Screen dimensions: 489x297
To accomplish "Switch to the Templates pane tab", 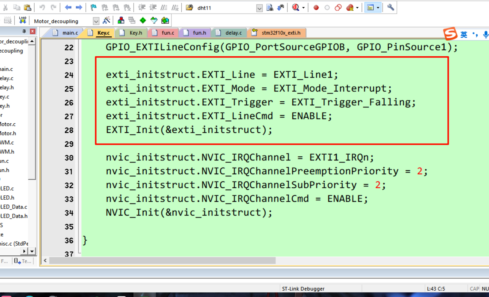I will pyautogui.click(x=22, y=261).
